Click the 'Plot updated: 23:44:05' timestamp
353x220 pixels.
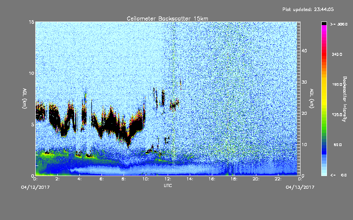[308, 9]
